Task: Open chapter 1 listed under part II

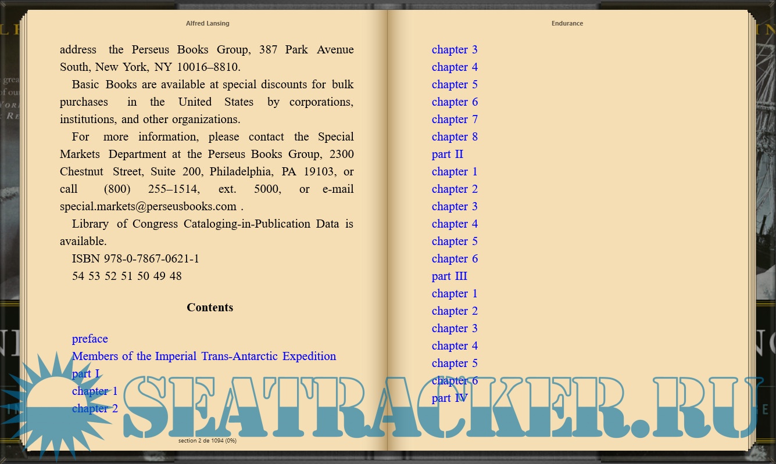Action: [x=455, y=171]
